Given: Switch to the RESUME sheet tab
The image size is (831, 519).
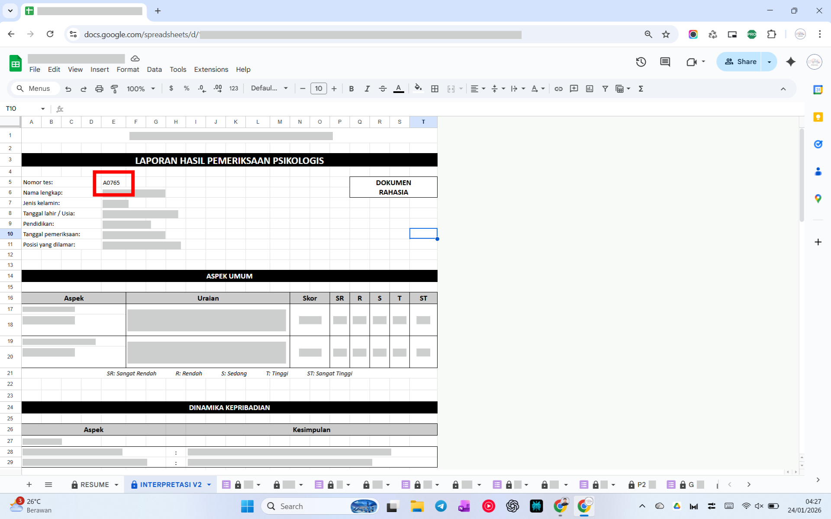Looking at the screenshot, I should (x=94, y=484).
